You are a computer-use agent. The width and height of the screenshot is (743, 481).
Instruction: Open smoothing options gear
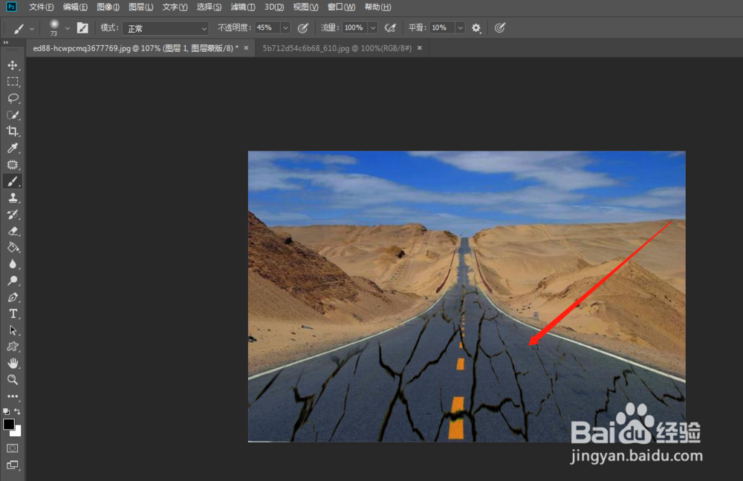[x=476, y=28]
